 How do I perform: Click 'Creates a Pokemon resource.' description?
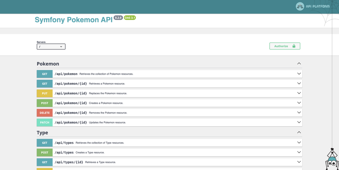pos(106,103)
